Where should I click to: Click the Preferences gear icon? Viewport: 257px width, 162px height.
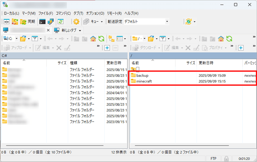[x=76, y=21]
